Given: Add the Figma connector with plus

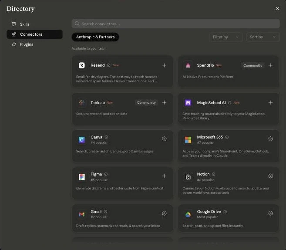Looking at the screenshot, I should coord(164,176).
